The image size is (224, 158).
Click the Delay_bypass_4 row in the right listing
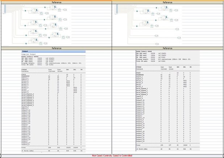pyautogui.click(x=164, y=95)
